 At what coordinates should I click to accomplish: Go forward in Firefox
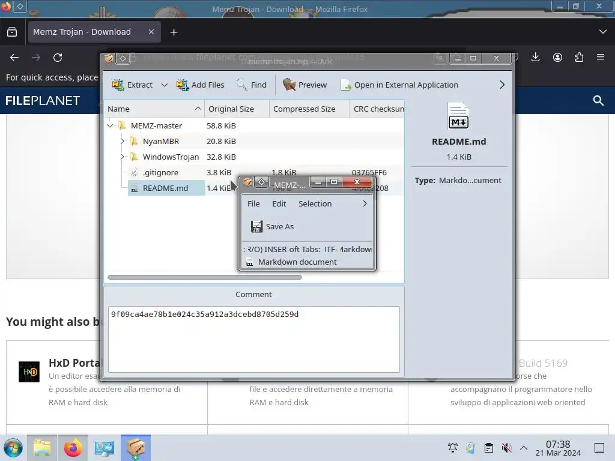point(36,58)
